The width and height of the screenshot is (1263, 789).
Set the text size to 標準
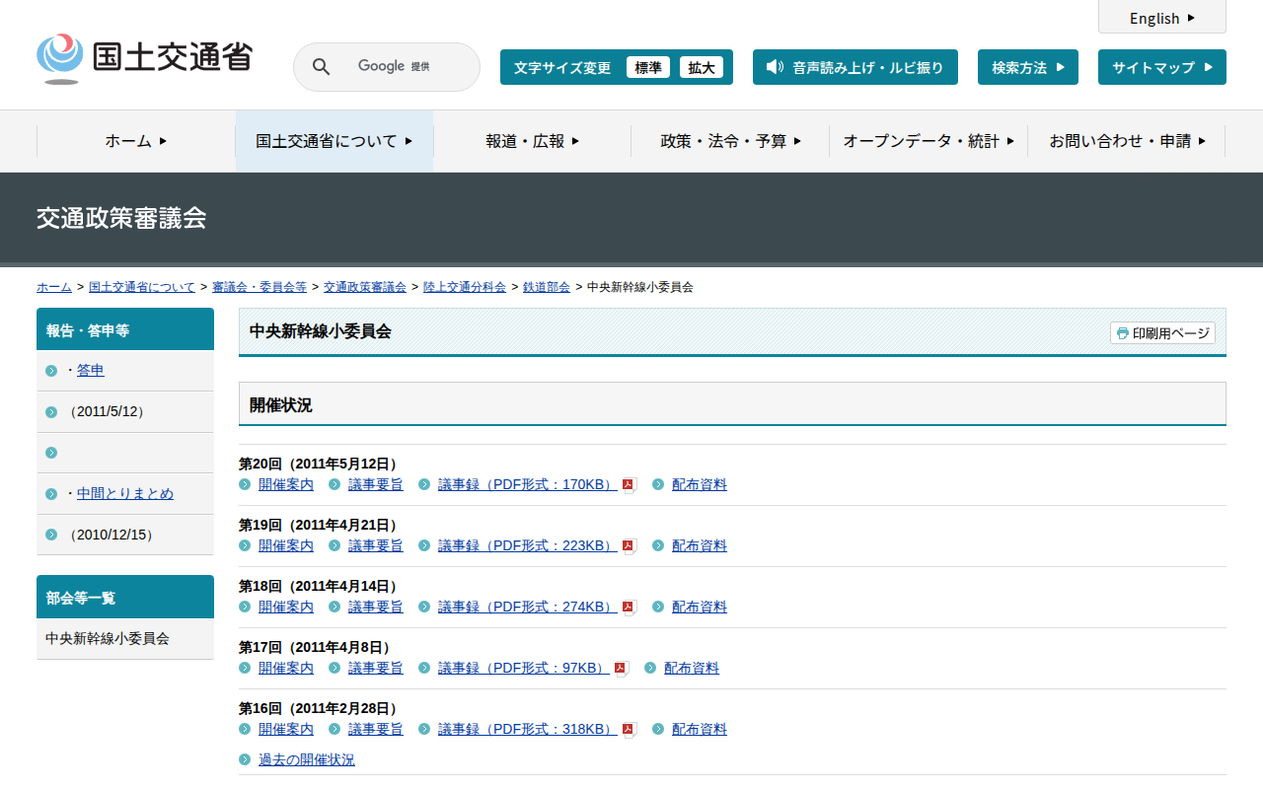647,67
